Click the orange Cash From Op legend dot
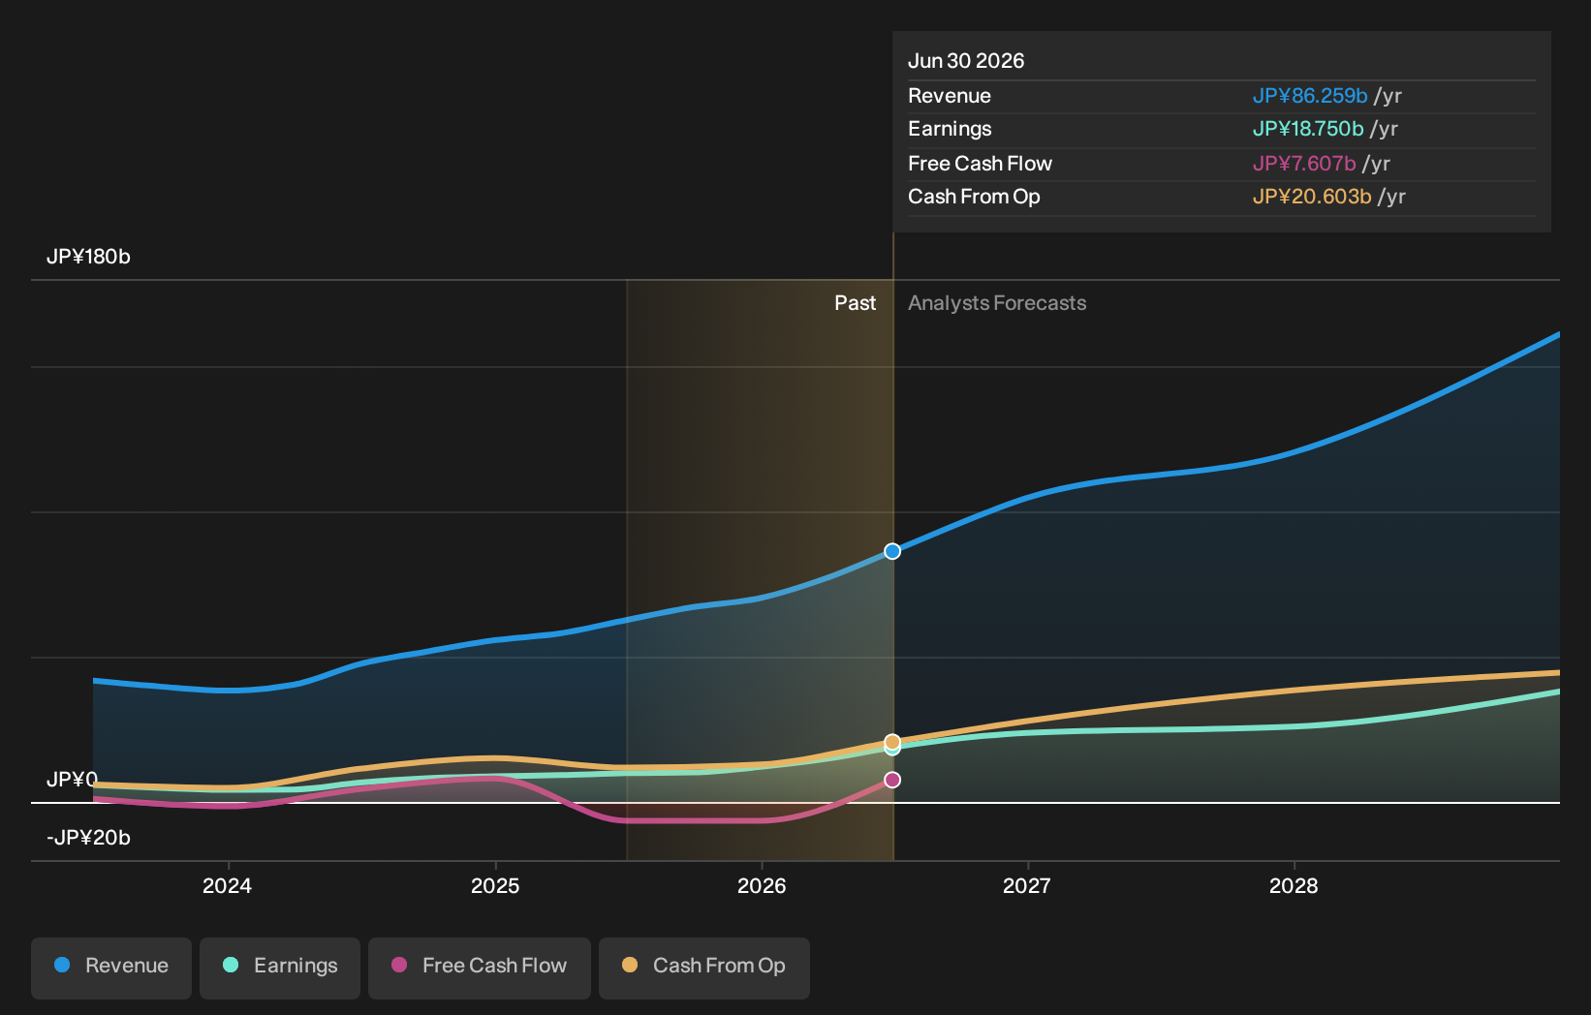The height and width of the screenshot is (1015, 1591). point(630,965)
